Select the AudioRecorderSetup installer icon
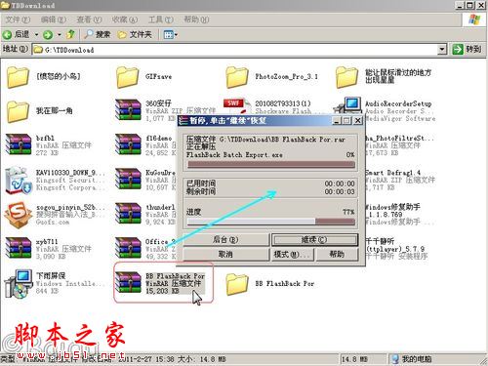The image size is (488, 366). (x=348, y=105)
